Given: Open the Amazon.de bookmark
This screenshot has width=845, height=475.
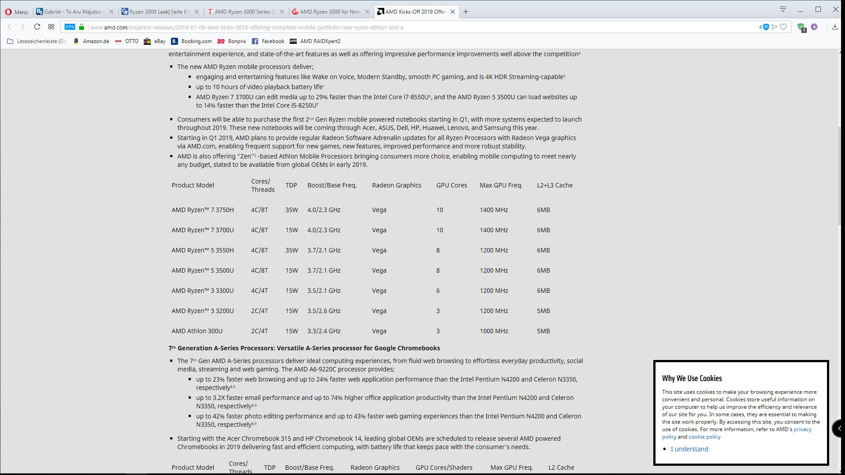Looking at the screenshot, I should click(91, 41).
